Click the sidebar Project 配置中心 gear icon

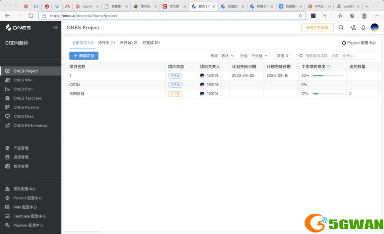click(x=7, y=198)
